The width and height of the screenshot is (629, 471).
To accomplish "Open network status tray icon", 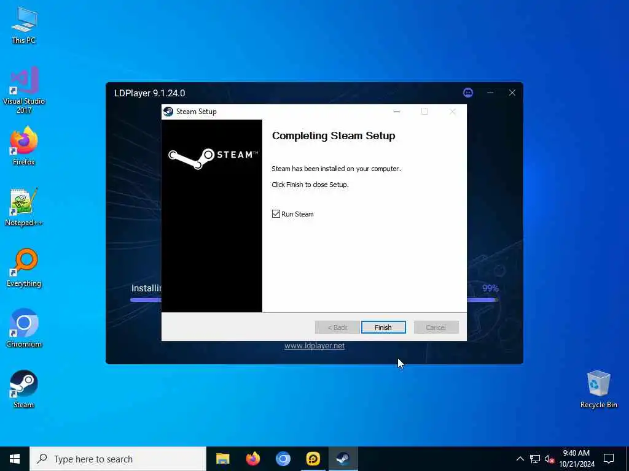I will coord(535,459).
